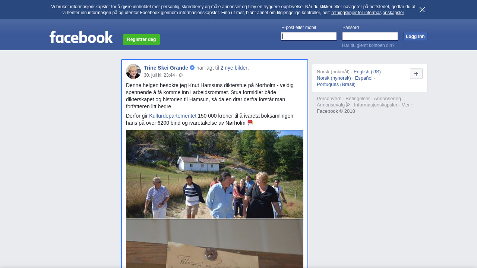Open the 2 nye bilder link
477x268 pixels.
pyautogui.click(x=234, y=68)
